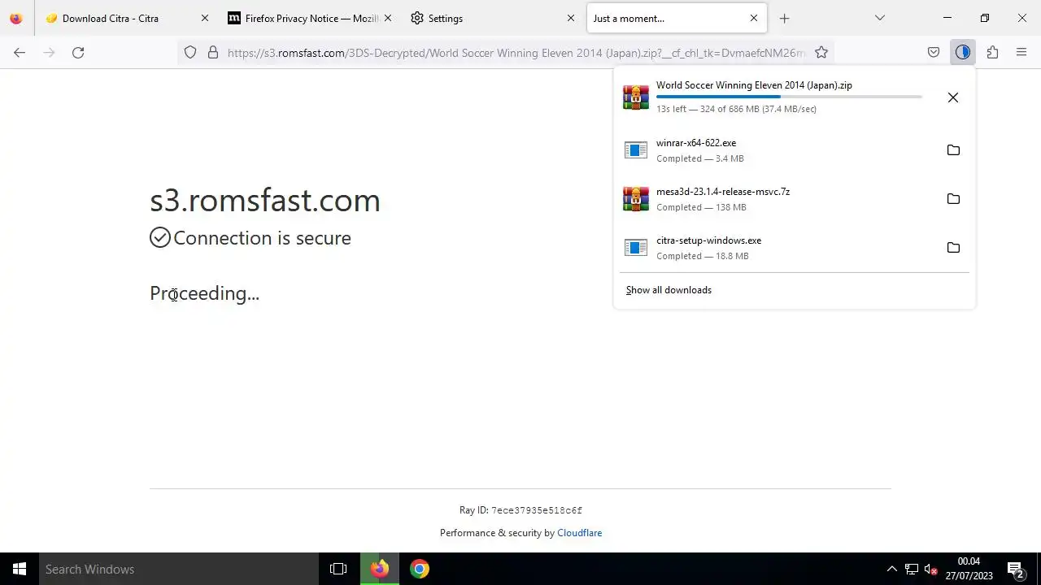Click the World Soccer Winning Eleven 2014 filename
The height and width of the screenshot is (585, 1041).
click(754, 85)
